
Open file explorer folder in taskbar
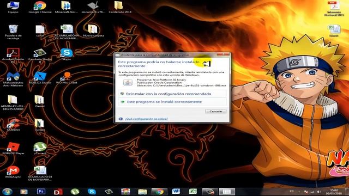142,192
